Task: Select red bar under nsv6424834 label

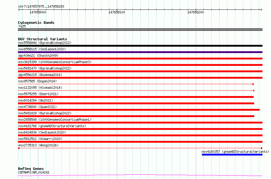Action: click(x=140, y=135)
